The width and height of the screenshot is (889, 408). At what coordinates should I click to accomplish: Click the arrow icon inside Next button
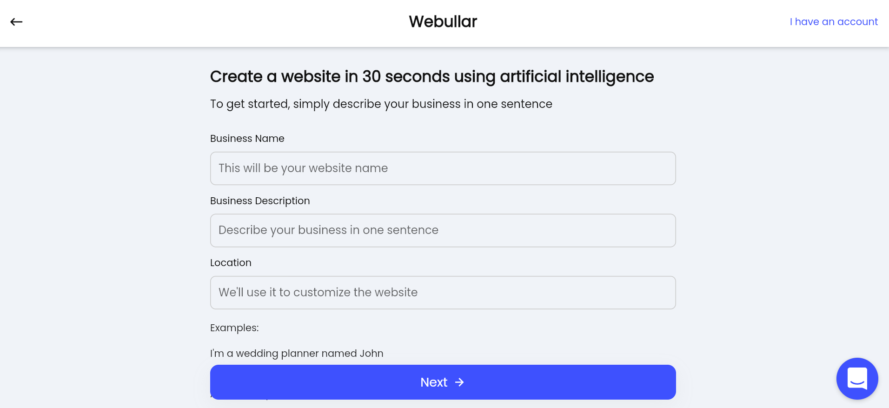pyautogui.click(x=459, y=382)
